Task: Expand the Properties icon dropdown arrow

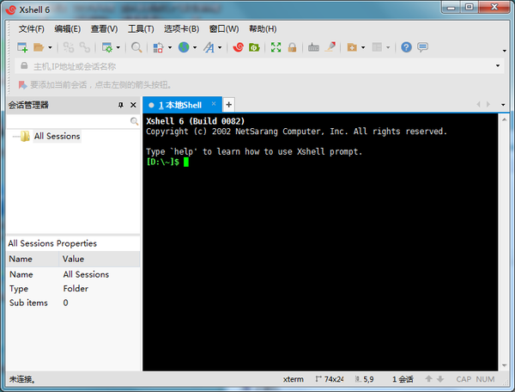Action: [x=118, y=47]
